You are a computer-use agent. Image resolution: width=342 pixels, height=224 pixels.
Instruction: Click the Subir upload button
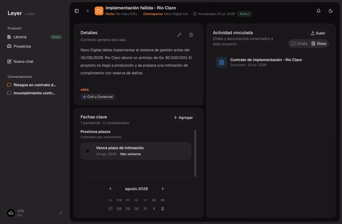[318, 33]
